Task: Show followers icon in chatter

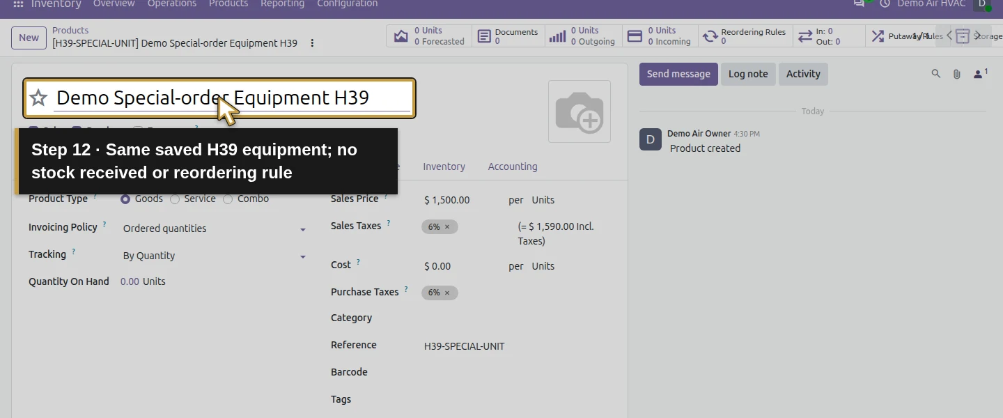Action: pyautogui.click(x=980, y=73)
